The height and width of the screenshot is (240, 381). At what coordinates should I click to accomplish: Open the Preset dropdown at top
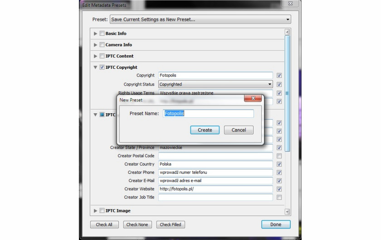coord(200,19)
